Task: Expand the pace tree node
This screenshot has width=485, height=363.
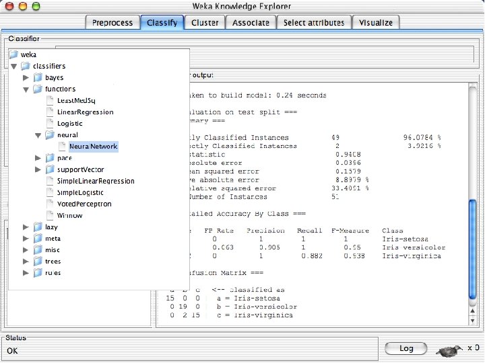Action: 38,158
